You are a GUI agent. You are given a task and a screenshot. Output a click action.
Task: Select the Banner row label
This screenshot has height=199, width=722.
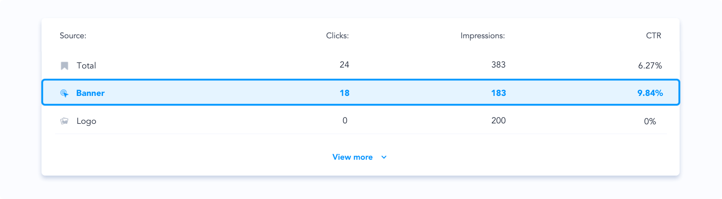[90, 93]
